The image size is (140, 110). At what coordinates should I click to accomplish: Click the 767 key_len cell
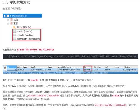click(99, 70)
